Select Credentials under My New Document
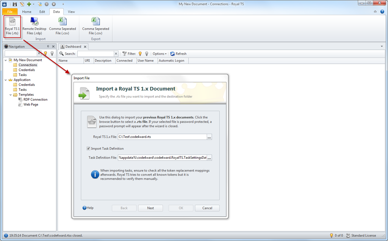Viewport: 388px width, 241px height. pos(27,70)
